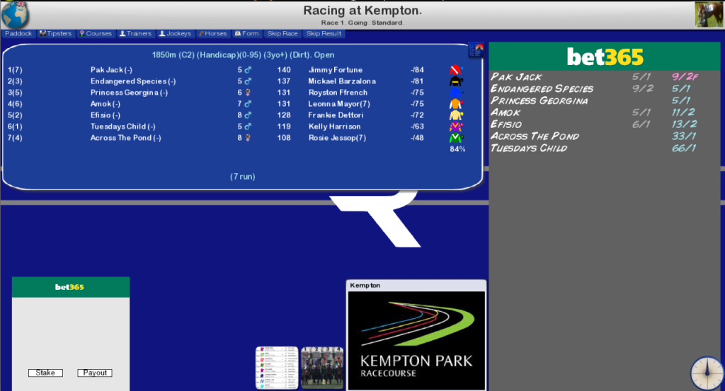This screenshot has height=391, width=725.
Task: Click Tuesdays Child's 66/1 odds
Action: [x=685, y=148]
